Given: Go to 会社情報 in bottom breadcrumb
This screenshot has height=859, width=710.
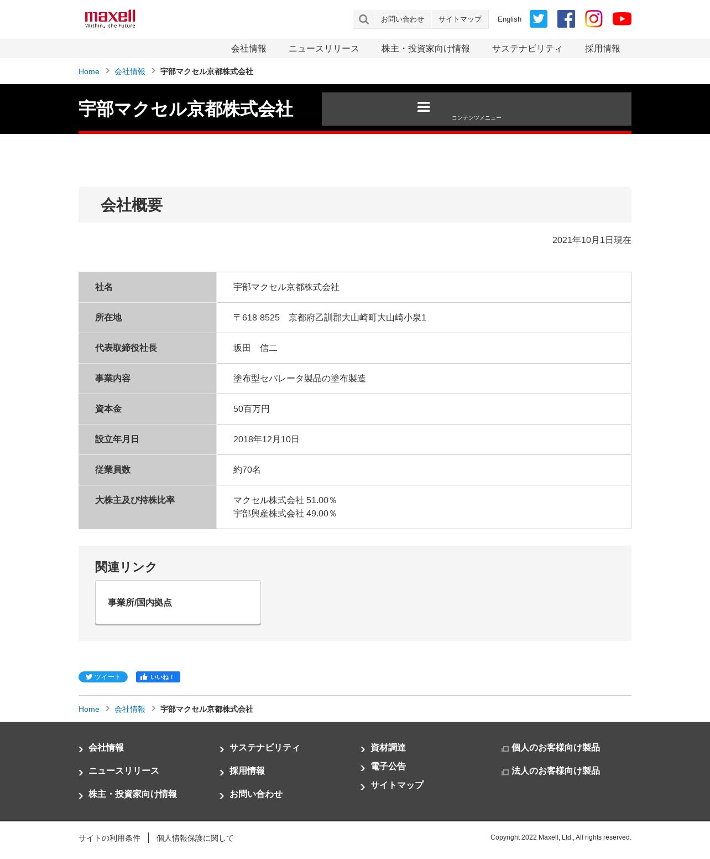Looking at the screenshot, I should (x=130, y=710).
